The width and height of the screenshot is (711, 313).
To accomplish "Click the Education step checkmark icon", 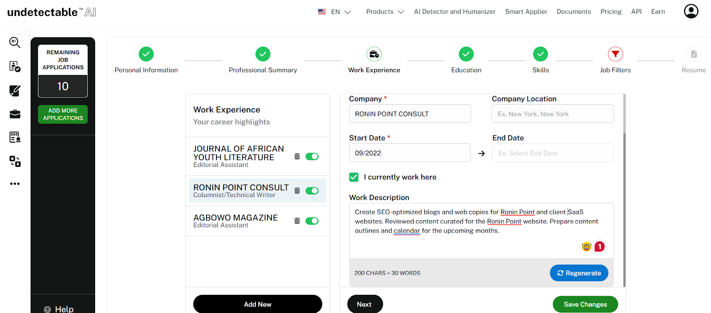I will [466, 54].
